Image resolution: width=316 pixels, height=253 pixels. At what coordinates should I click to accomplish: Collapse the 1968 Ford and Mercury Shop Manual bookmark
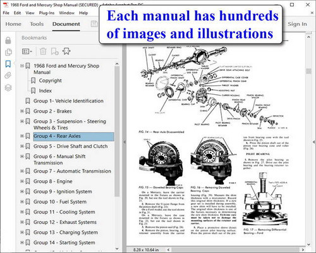pos(22,66)
